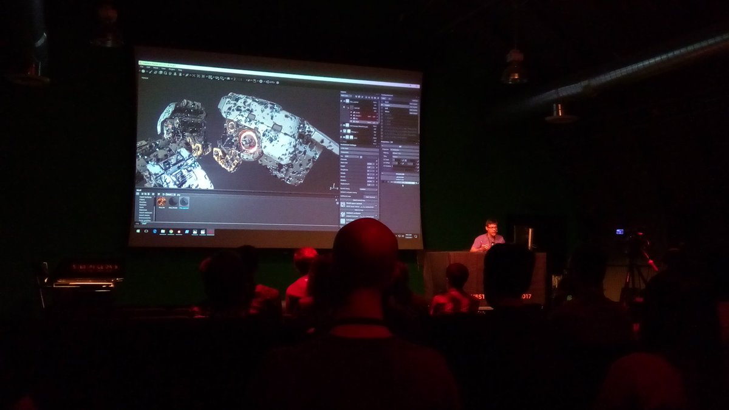This screenshot has width=729, height=410.
Task: Click the Ambient occlusion map thumbnail
Action: (x=343, y=214)
